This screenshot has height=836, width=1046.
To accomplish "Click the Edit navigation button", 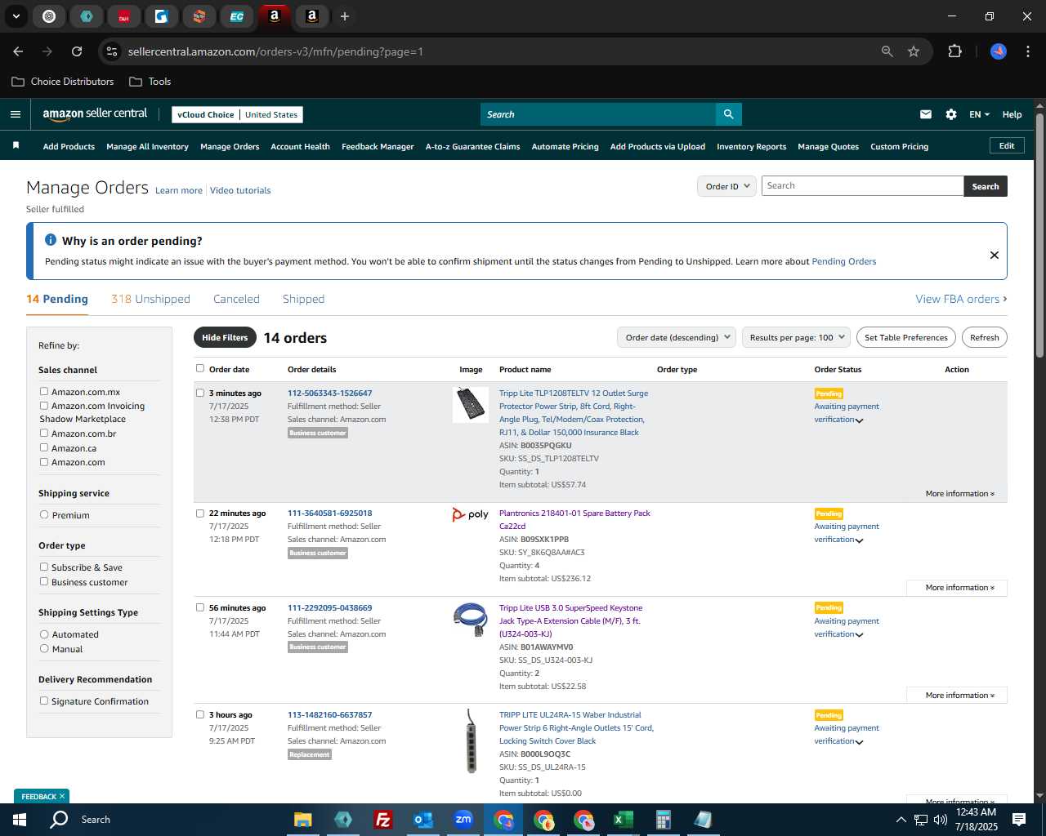I will [1007, 145].
